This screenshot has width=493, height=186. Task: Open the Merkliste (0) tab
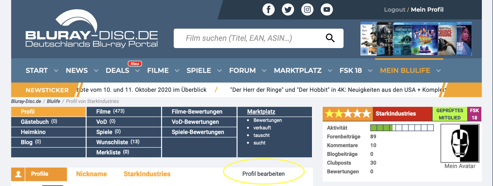tap(124, 152)
